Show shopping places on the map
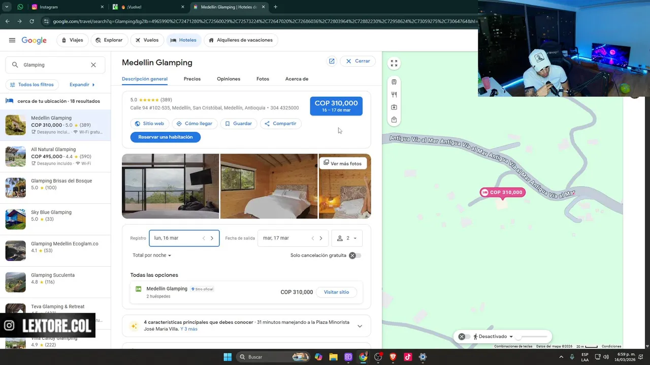Viewport: 650px width, 365px height. tap(394, 120)
